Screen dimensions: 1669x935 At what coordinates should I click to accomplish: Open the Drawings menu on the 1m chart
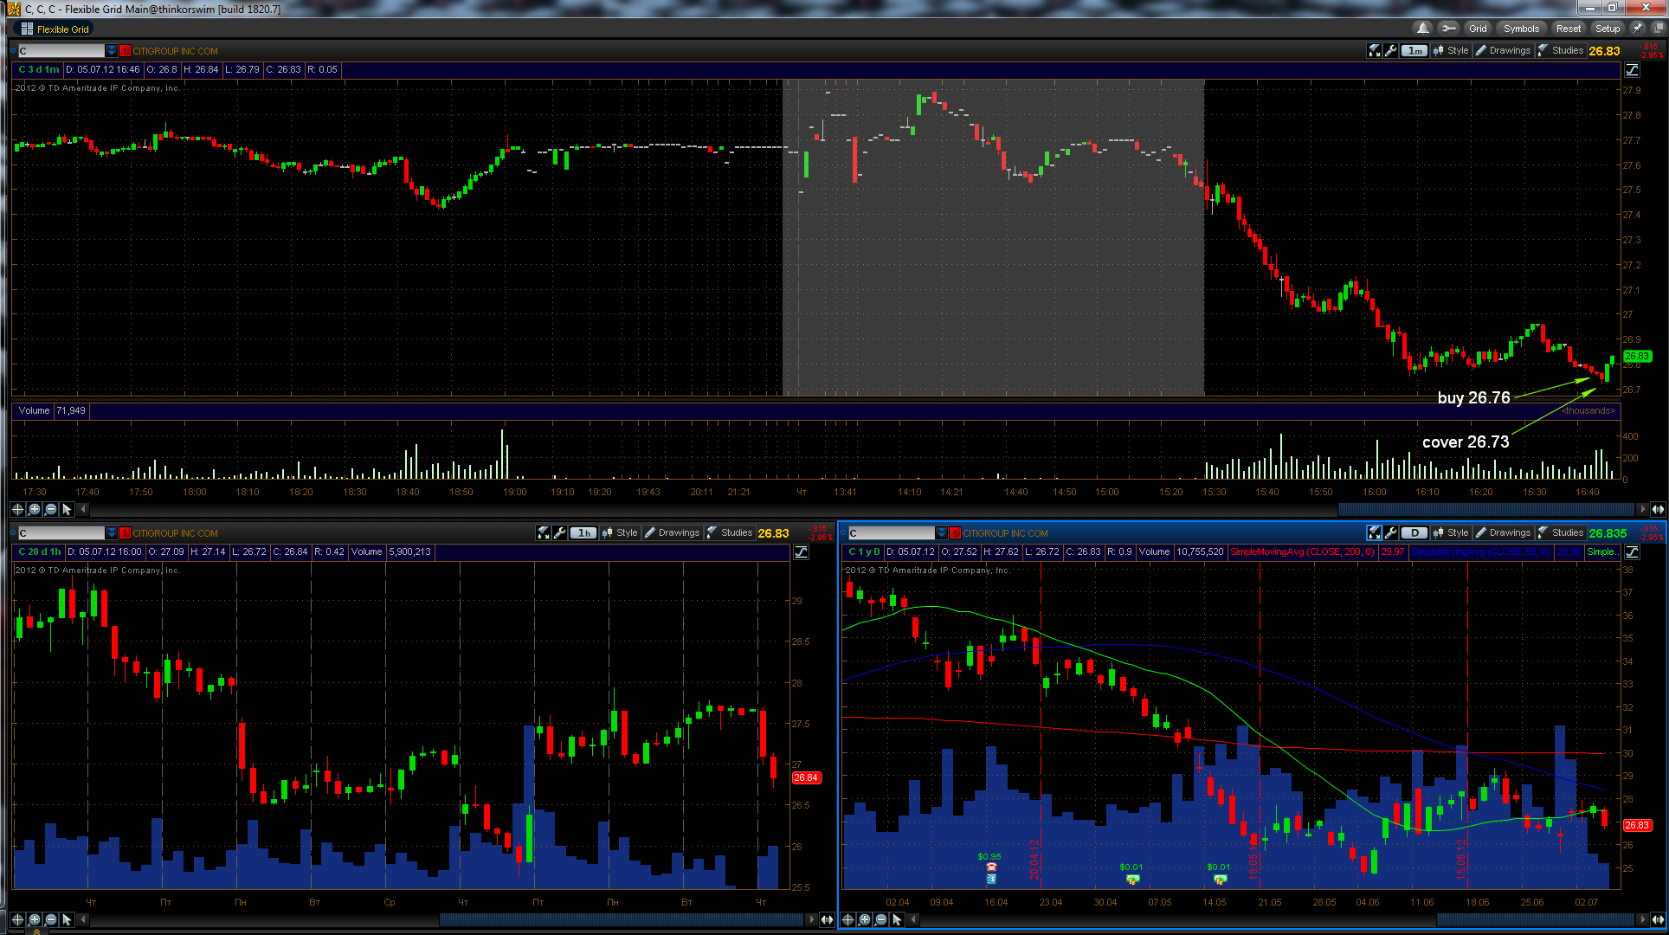point(1504,51)
